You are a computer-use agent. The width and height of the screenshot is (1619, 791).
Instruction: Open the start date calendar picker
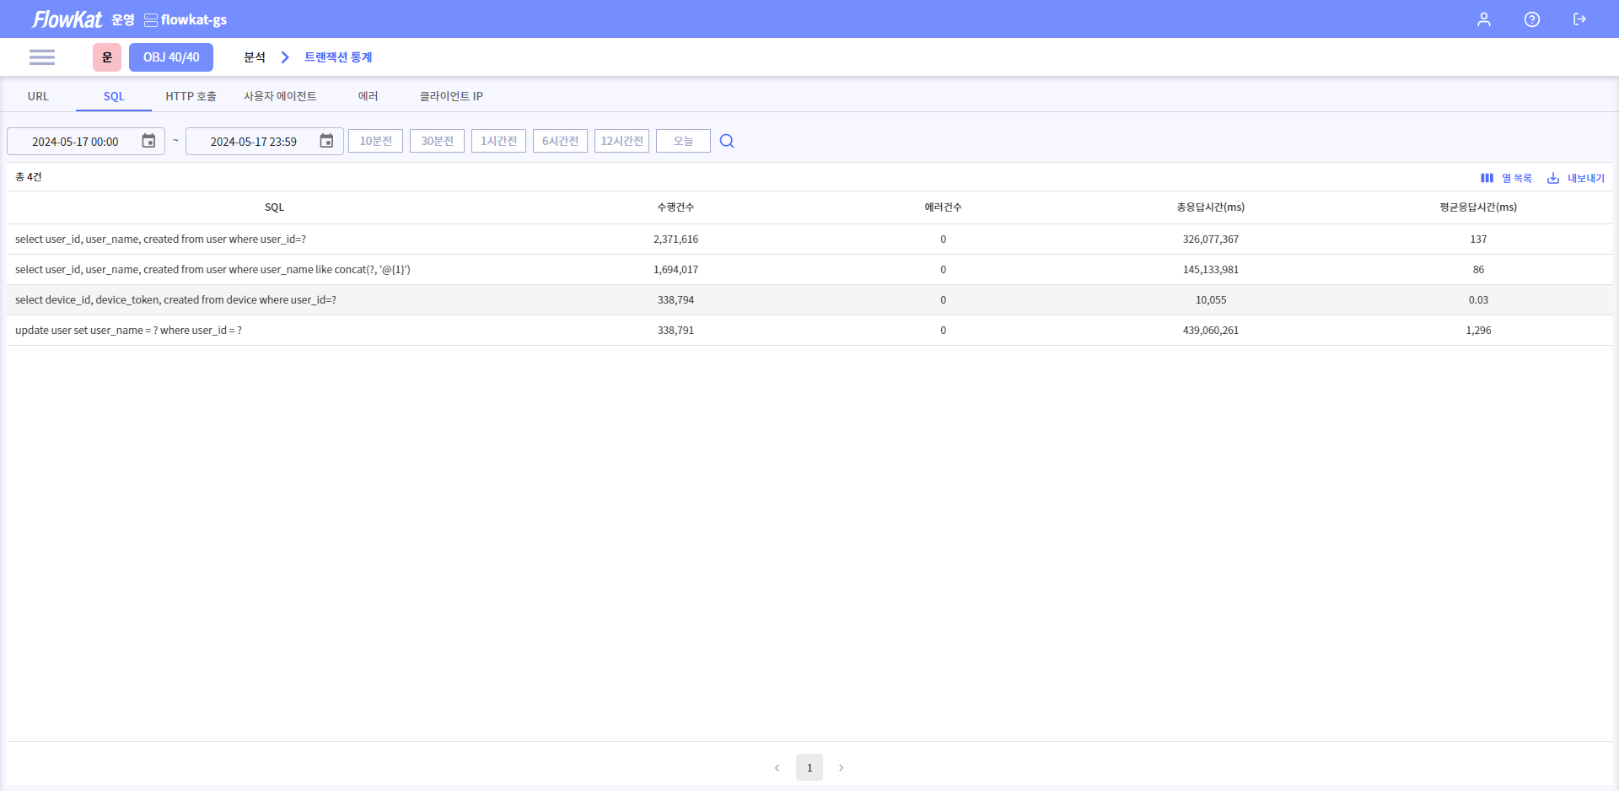tap(148, 141)
